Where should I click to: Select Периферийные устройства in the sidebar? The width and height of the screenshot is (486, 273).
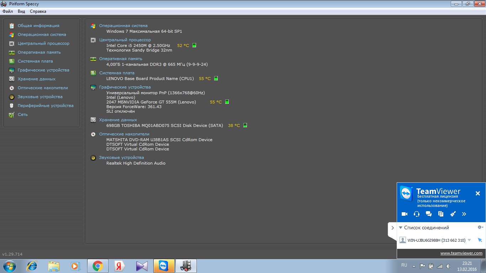pos(46,106)
